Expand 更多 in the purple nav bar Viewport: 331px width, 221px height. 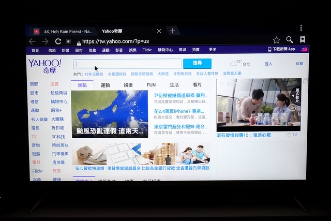point(213,50)
